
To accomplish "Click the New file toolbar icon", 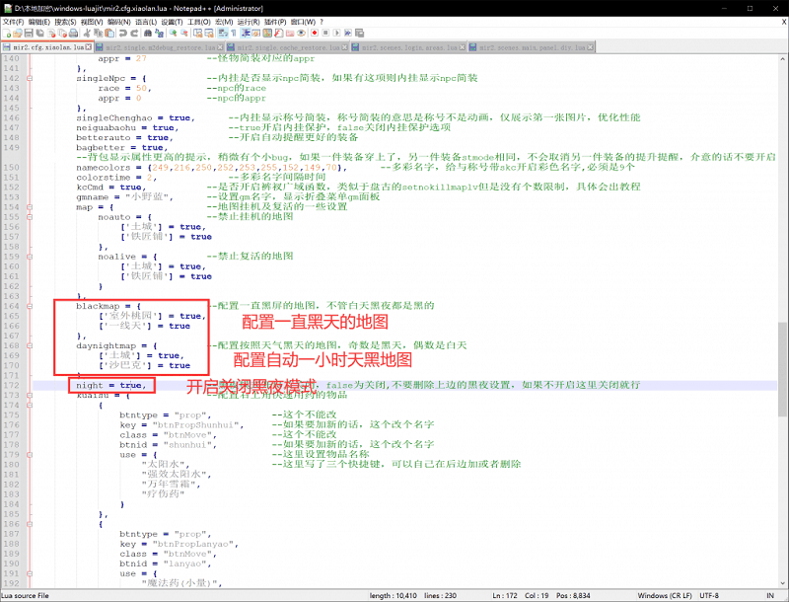I will tap(6, 33).
